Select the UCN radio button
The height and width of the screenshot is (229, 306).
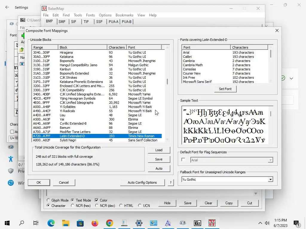click(140, 205)
